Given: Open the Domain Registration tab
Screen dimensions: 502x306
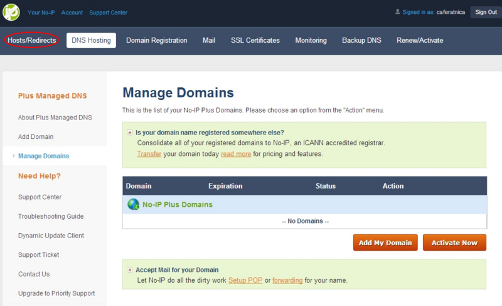Looking at the screenshot, I should (x=156, y=40).
